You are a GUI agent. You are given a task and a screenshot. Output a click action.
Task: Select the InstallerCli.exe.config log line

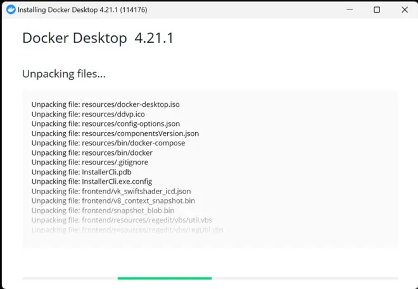tap(92, 181)
